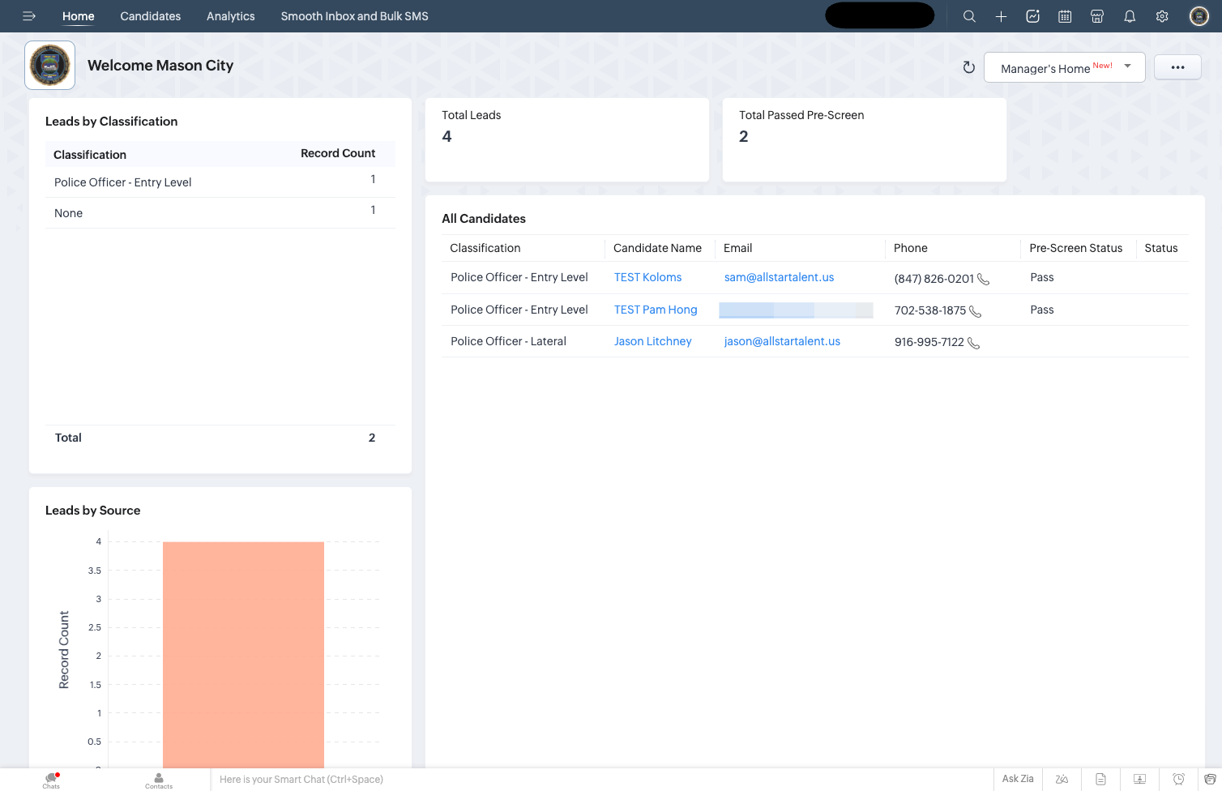Open Contacts in bottom bar

click(159, 780)
